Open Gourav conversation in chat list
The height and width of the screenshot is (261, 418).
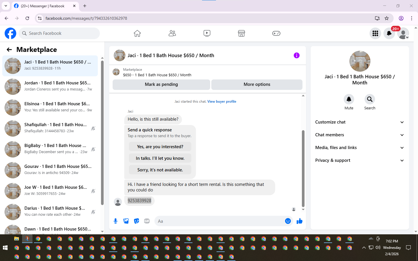point(50,170)
